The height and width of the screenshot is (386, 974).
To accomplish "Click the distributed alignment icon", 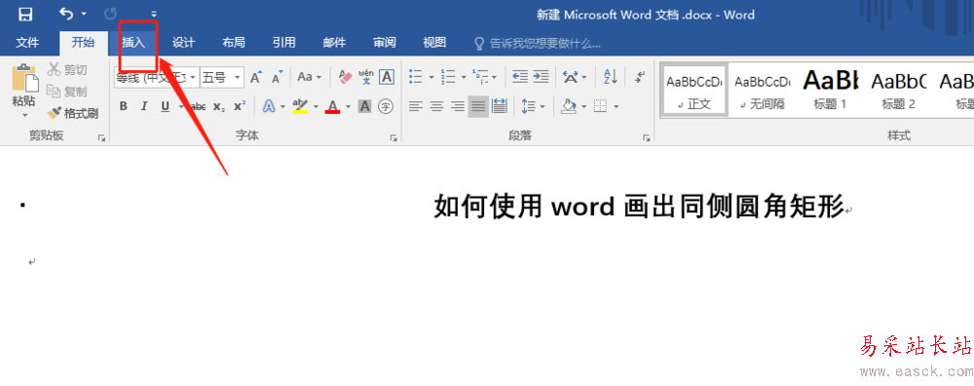I will [x=500, y=106].
